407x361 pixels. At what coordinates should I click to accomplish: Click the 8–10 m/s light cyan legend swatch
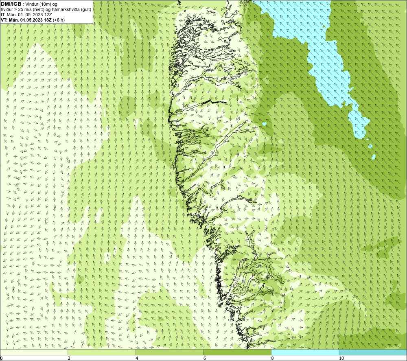click(305, 352)
